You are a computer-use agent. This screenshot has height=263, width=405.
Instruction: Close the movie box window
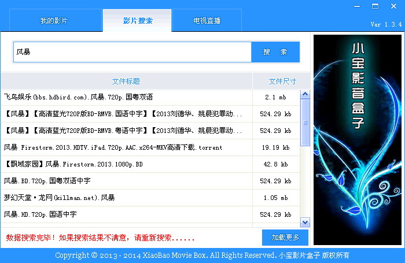(x=393, y=6)
